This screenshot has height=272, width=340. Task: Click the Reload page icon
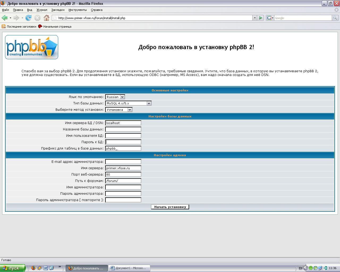(x=28, y=18)
